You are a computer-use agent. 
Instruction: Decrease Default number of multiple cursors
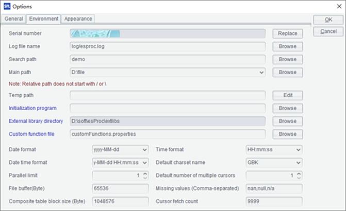click(299, 178)
